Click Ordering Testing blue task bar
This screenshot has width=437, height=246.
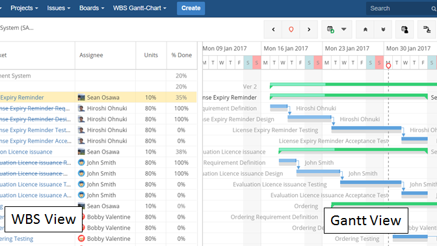(x=410, y=238)
